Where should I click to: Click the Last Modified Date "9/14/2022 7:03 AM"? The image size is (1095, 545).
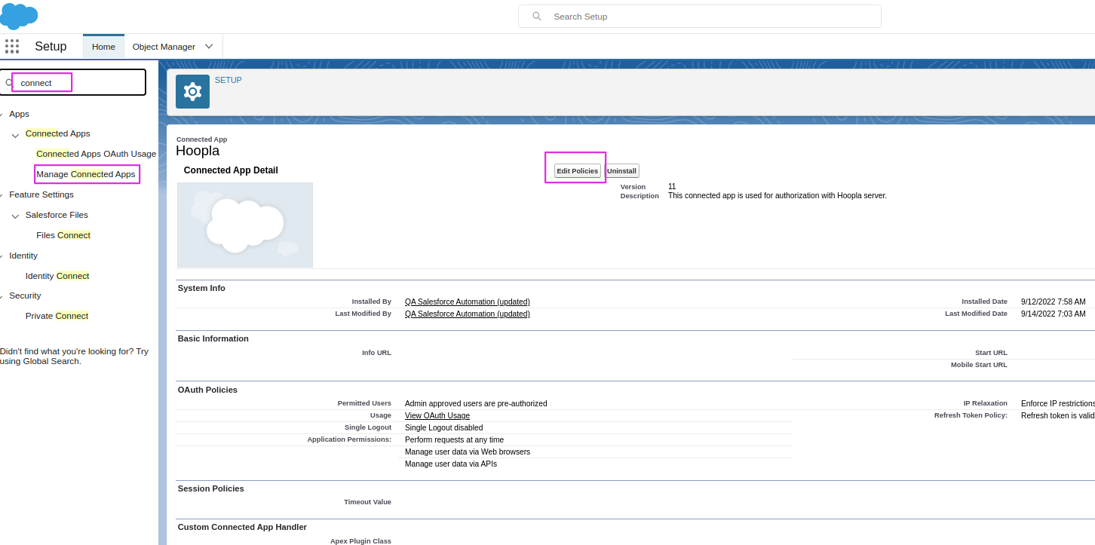(1054, 314)
